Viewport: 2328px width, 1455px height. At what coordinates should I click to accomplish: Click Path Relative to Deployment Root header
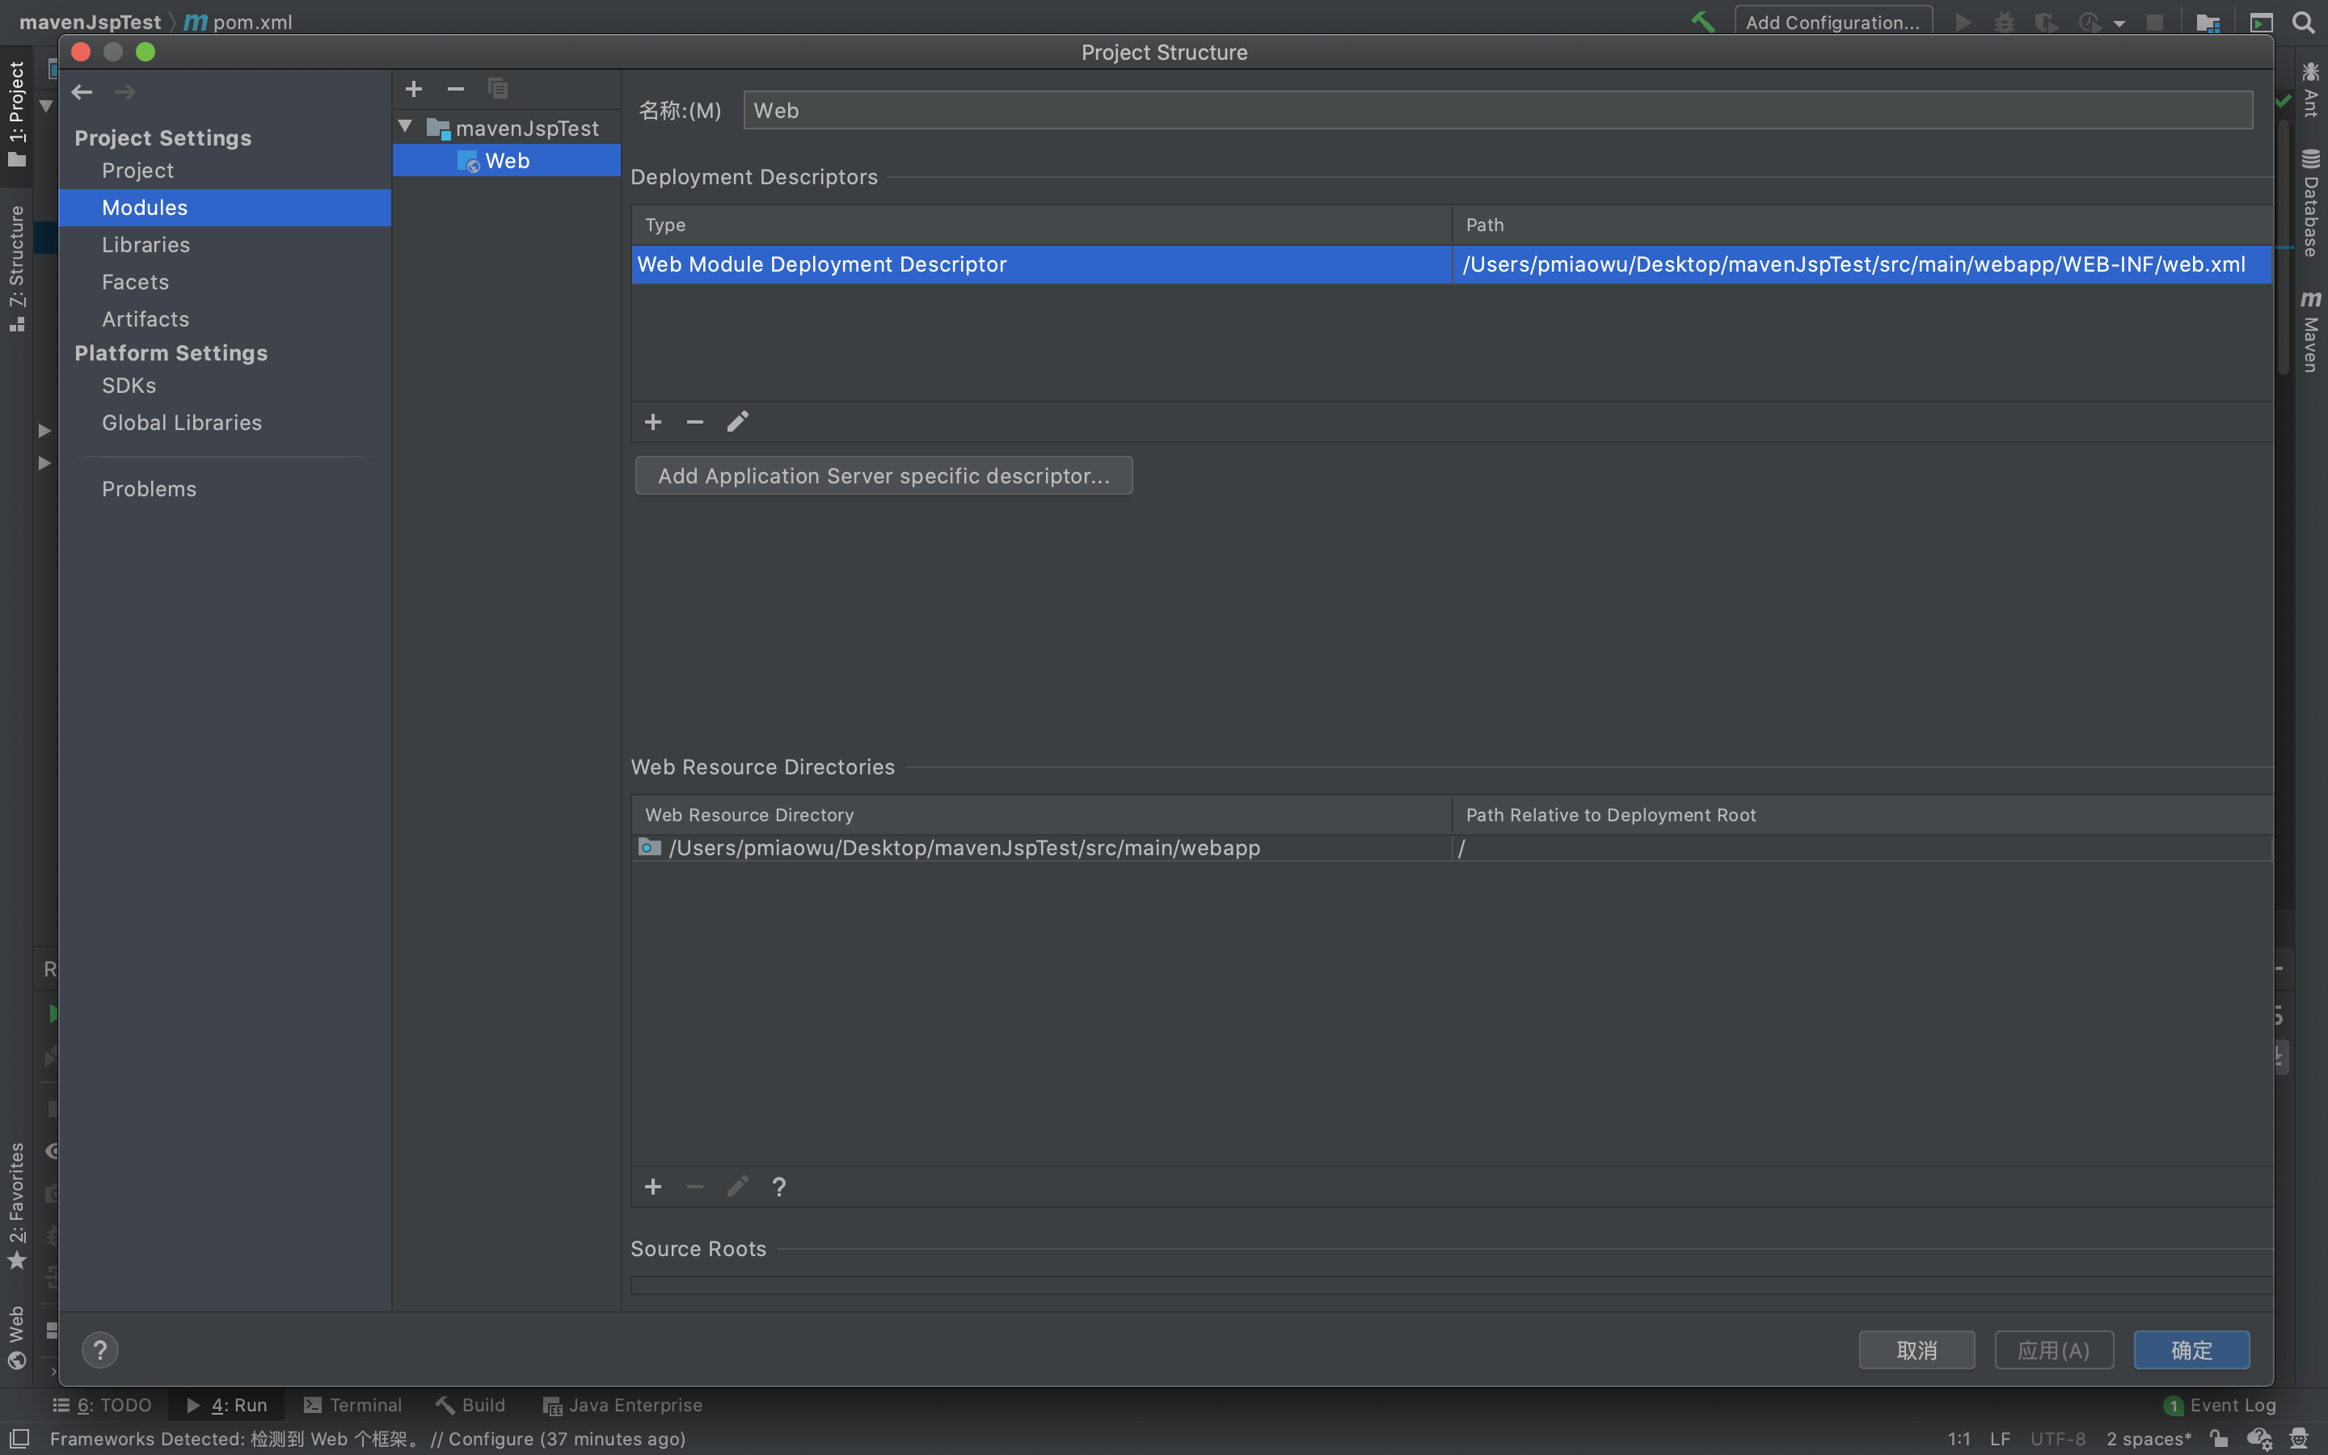click(1861, 815)
